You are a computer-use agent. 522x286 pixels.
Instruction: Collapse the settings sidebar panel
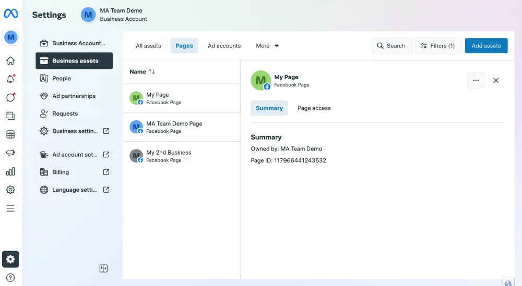point(103,268)
